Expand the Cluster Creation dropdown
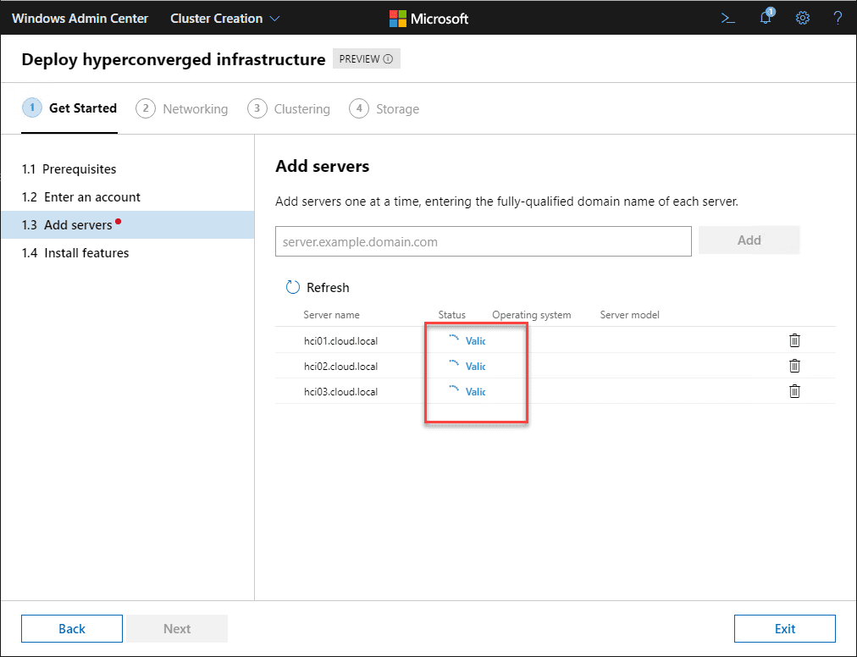 225,18
